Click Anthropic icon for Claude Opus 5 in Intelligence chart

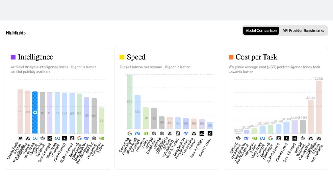(x=28, y=138)
